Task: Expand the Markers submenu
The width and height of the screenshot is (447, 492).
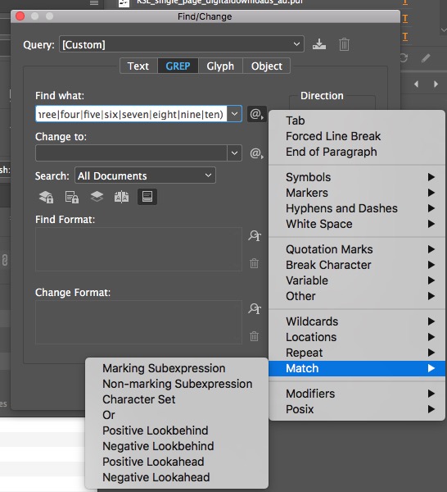Action: pos(357,193)
